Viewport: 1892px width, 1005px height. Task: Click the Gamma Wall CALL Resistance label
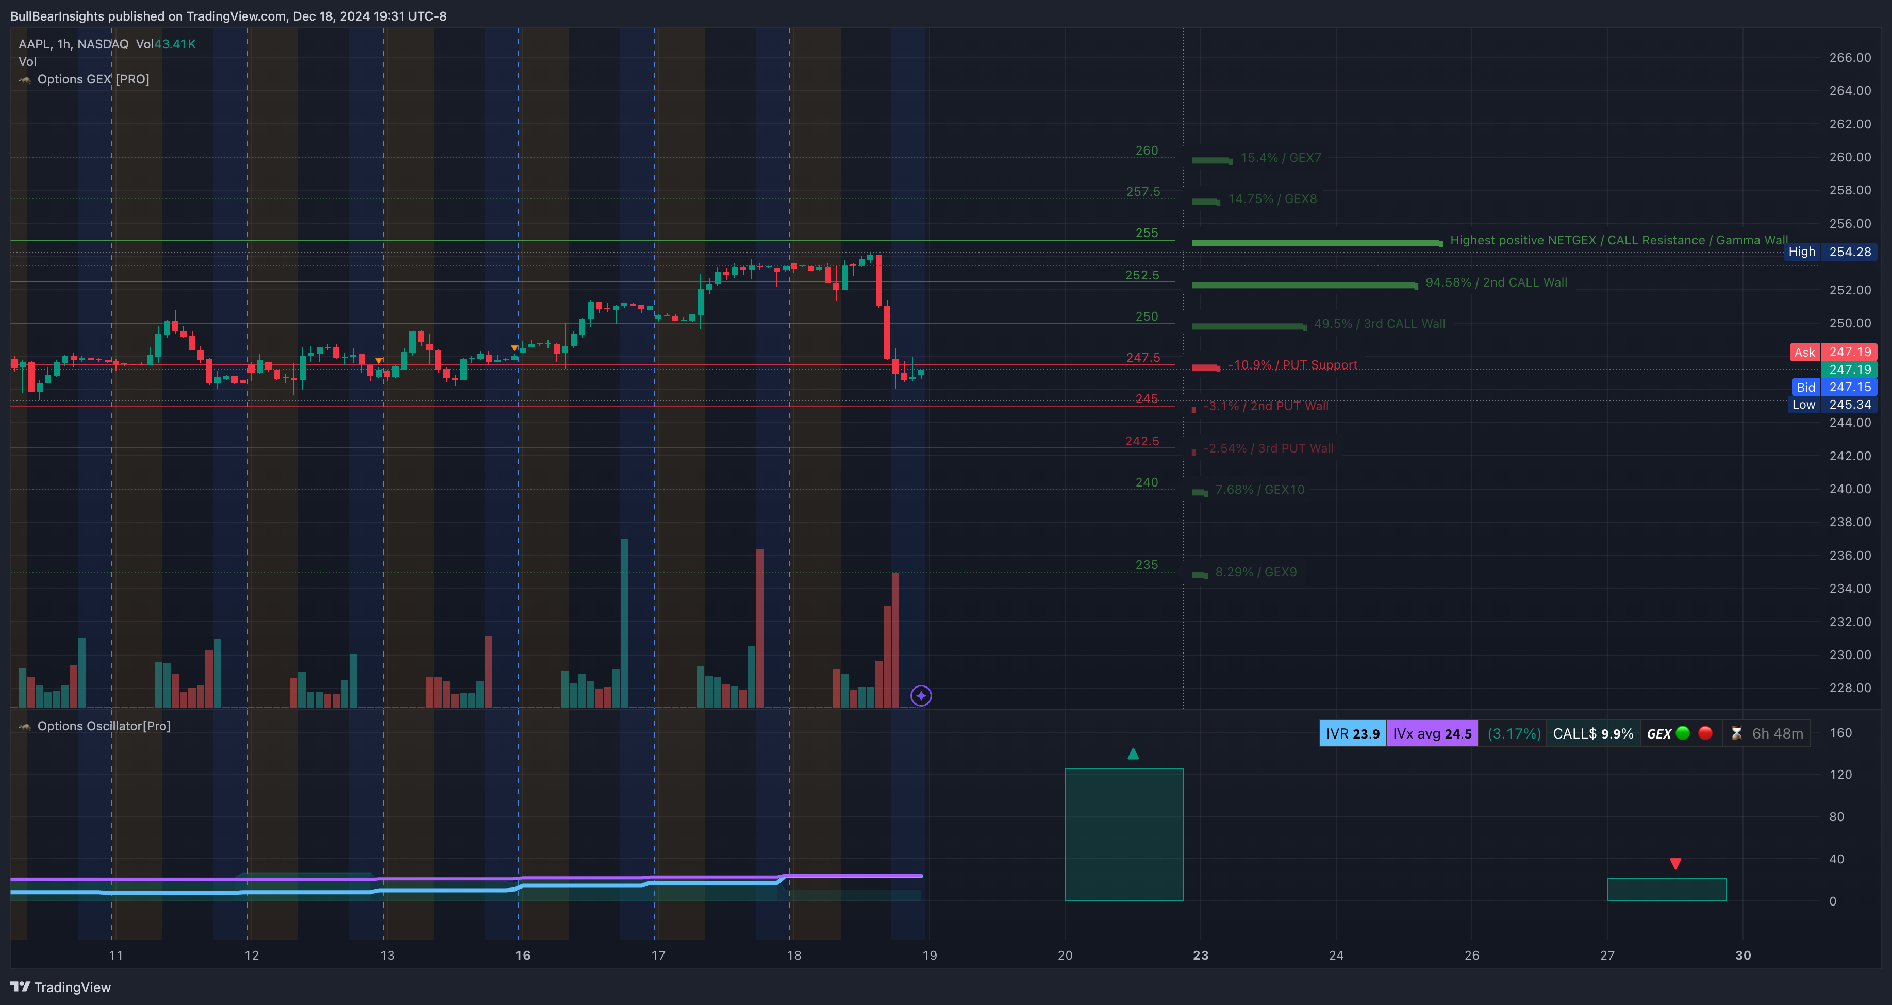point(1619,240)
